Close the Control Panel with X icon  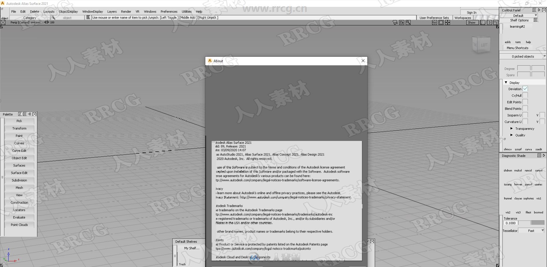pos(544,10)
